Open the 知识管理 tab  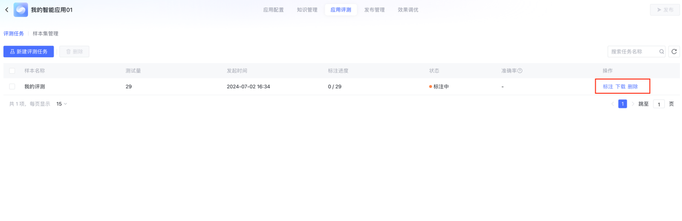coord(307,10)
